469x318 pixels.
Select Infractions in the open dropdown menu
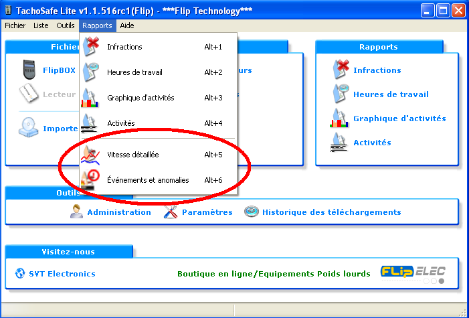(x=124, y=47)
